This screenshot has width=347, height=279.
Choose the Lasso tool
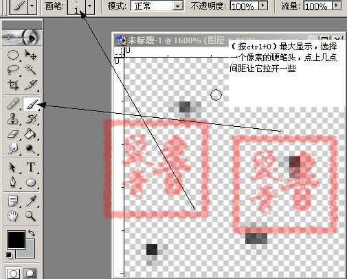coord(13,70)
